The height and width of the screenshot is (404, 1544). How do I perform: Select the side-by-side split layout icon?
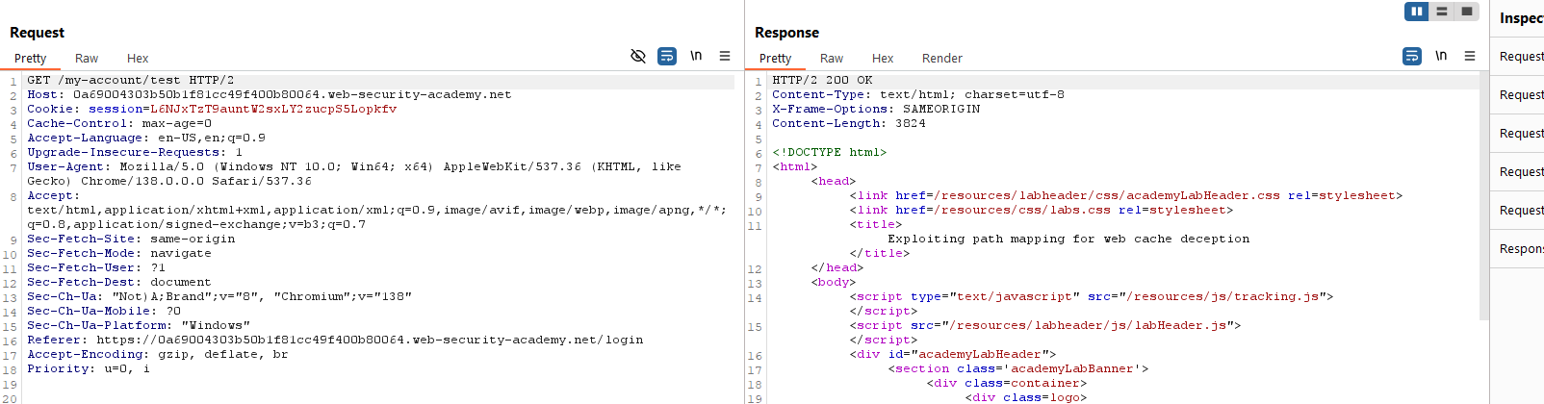(1417, 12)
